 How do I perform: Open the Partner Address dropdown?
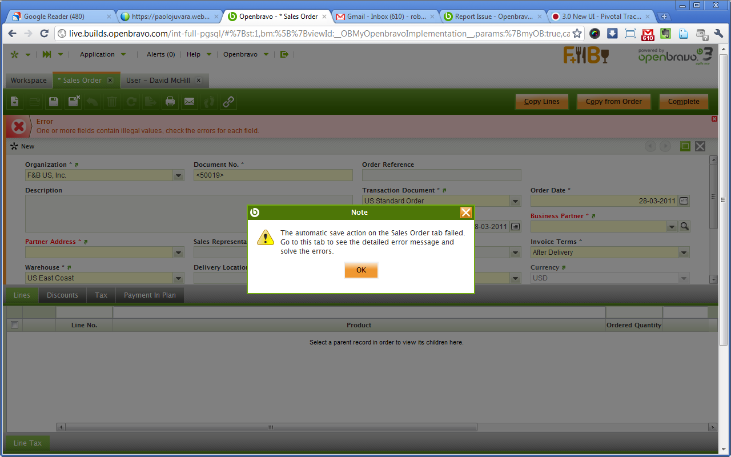tap(178, 252)
